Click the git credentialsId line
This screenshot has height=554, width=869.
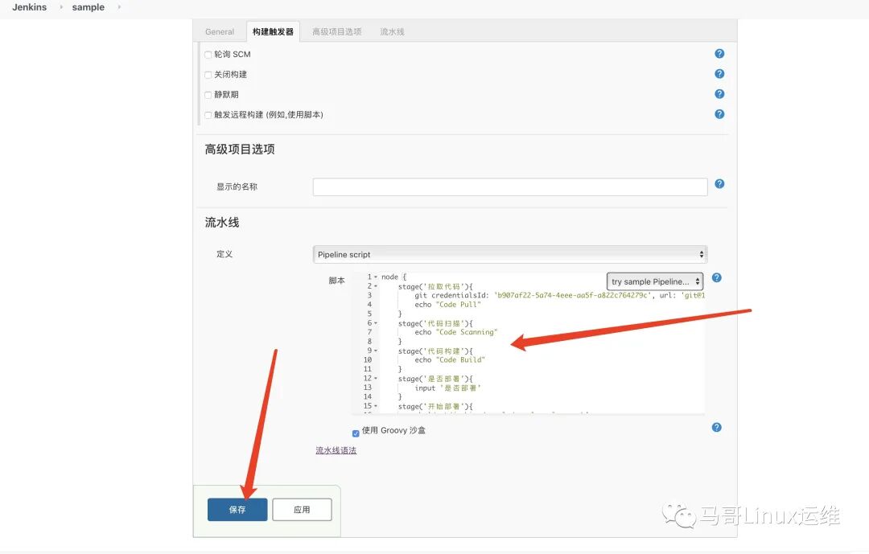[x=560, y=295]
